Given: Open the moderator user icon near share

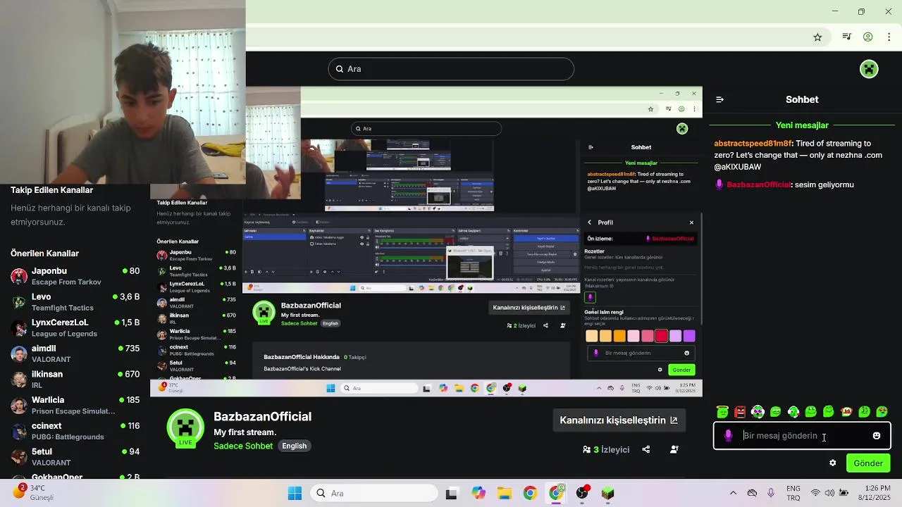Looking at the screenshot, I should (x=674, y=449).
